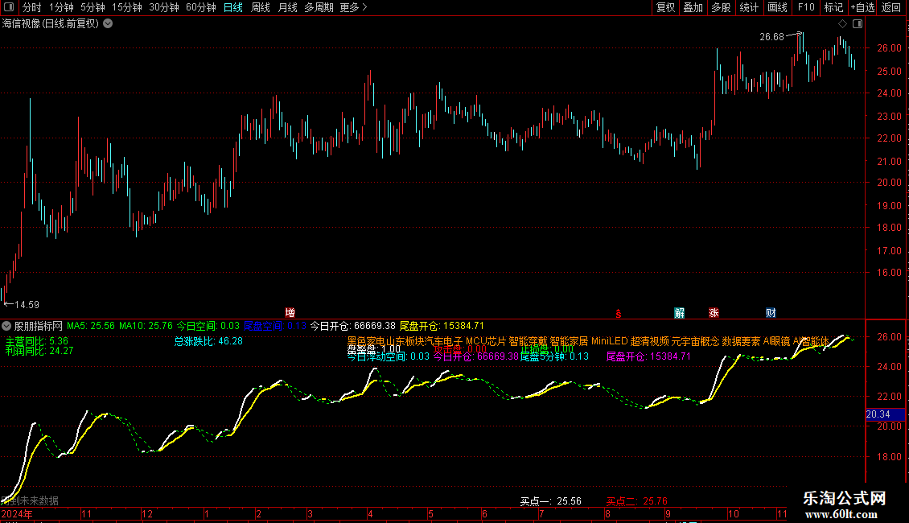Viewport: 909px width, 523px height.
Task: Open indicator dropdown beside 股朋指标网
Action: 6,326
